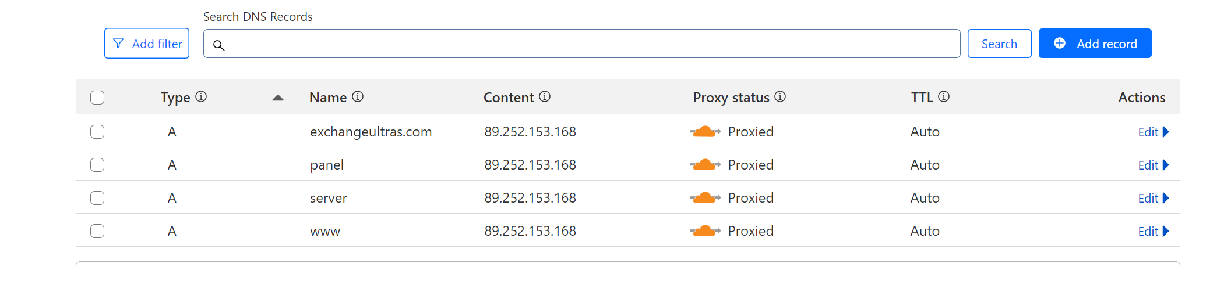Screen dimensions: 1231x281
Task: Click the Type column info icon
Action: click(201, 96)
